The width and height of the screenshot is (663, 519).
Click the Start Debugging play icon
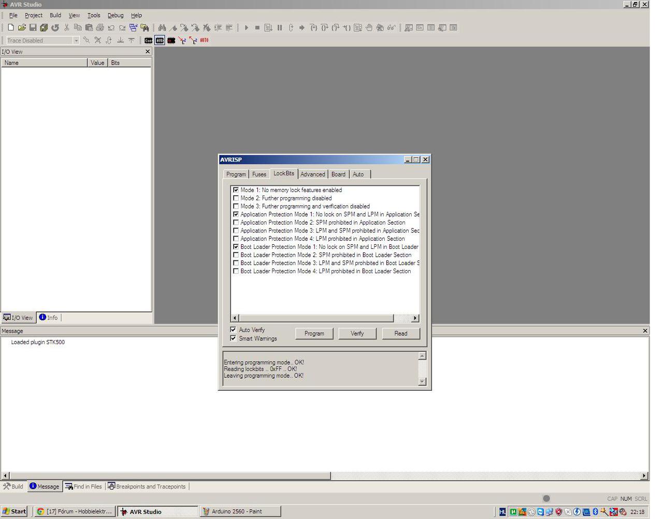click(x=247, y=27)
